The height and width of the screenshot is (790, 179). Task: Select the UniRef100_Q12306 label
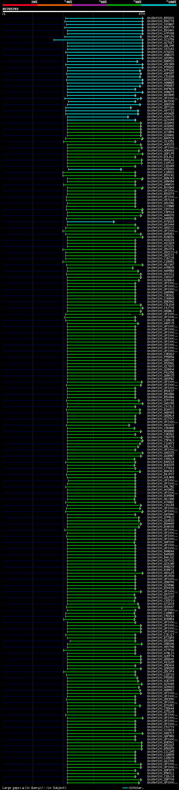coord(160,761)
